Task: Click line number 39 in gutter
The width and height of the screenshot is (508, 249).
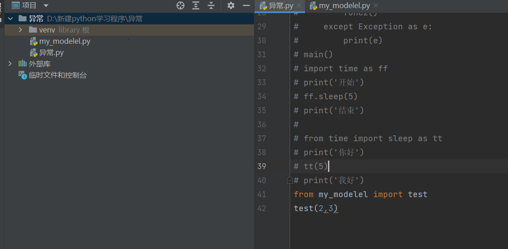Action: pyautogui.click(x=262, y=166)
